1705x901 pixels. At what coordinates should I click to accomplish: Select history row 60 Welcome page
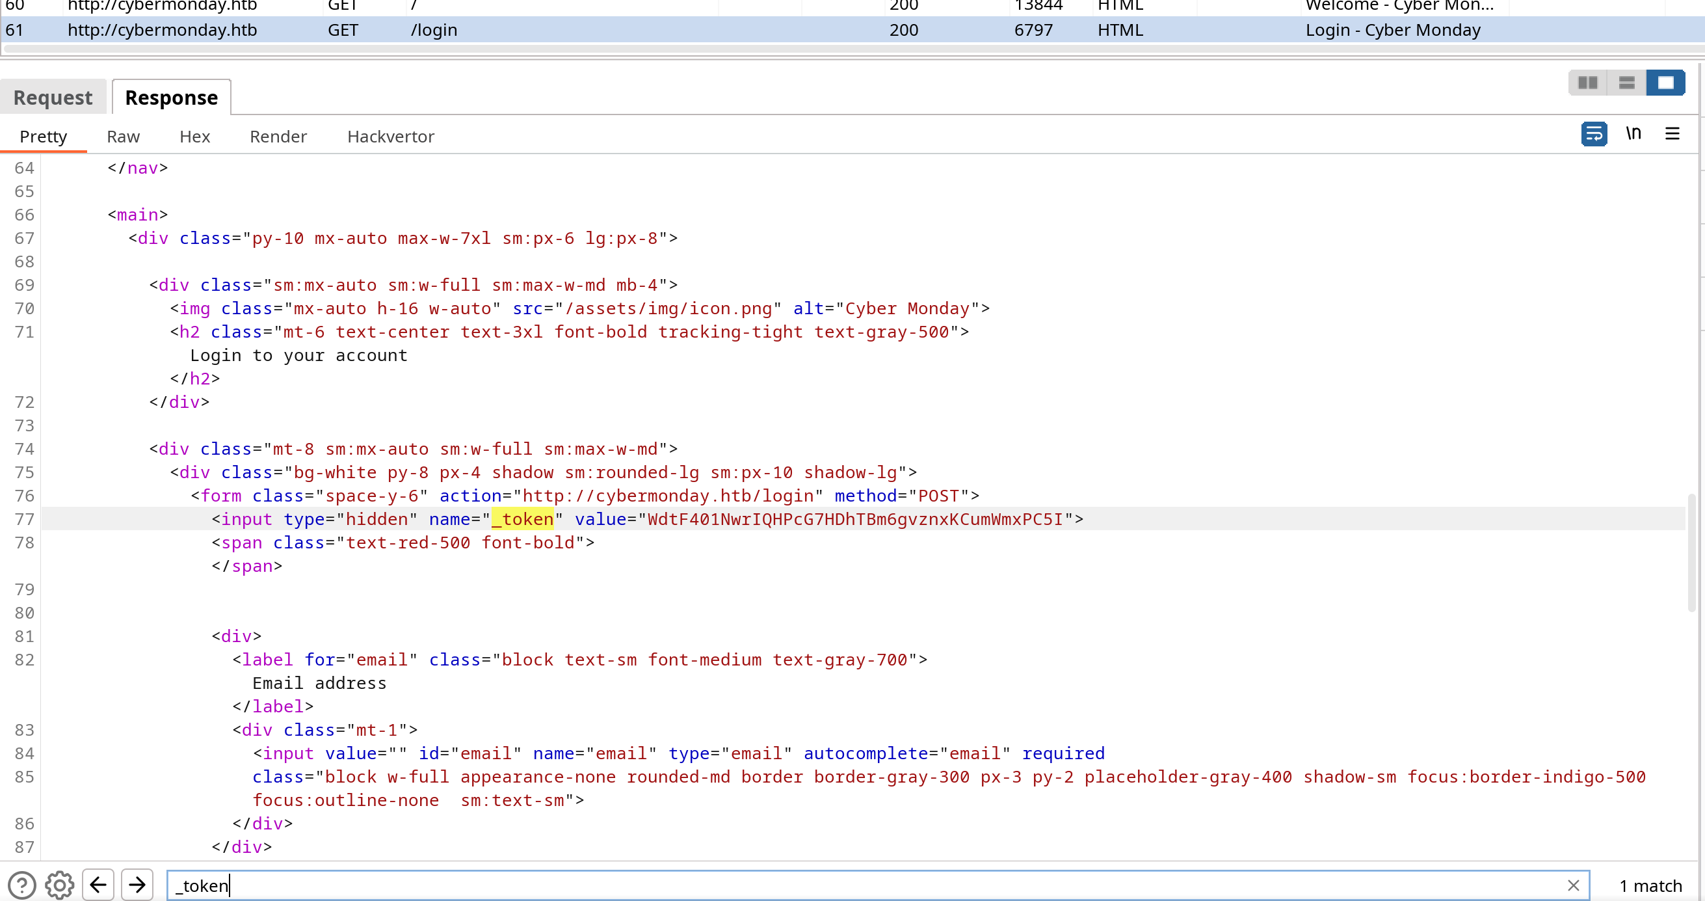(x=852, y=7)
